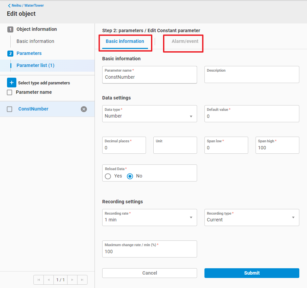Click the Cancel button
The width and height of the screenshot is (307, 288).
pyautogui.click(x=149, y=273)
